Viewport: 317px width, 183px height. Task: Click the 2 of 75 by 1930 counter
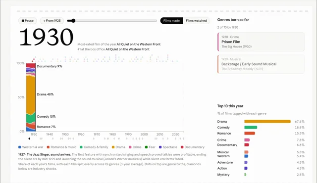[x=228, y=27]
